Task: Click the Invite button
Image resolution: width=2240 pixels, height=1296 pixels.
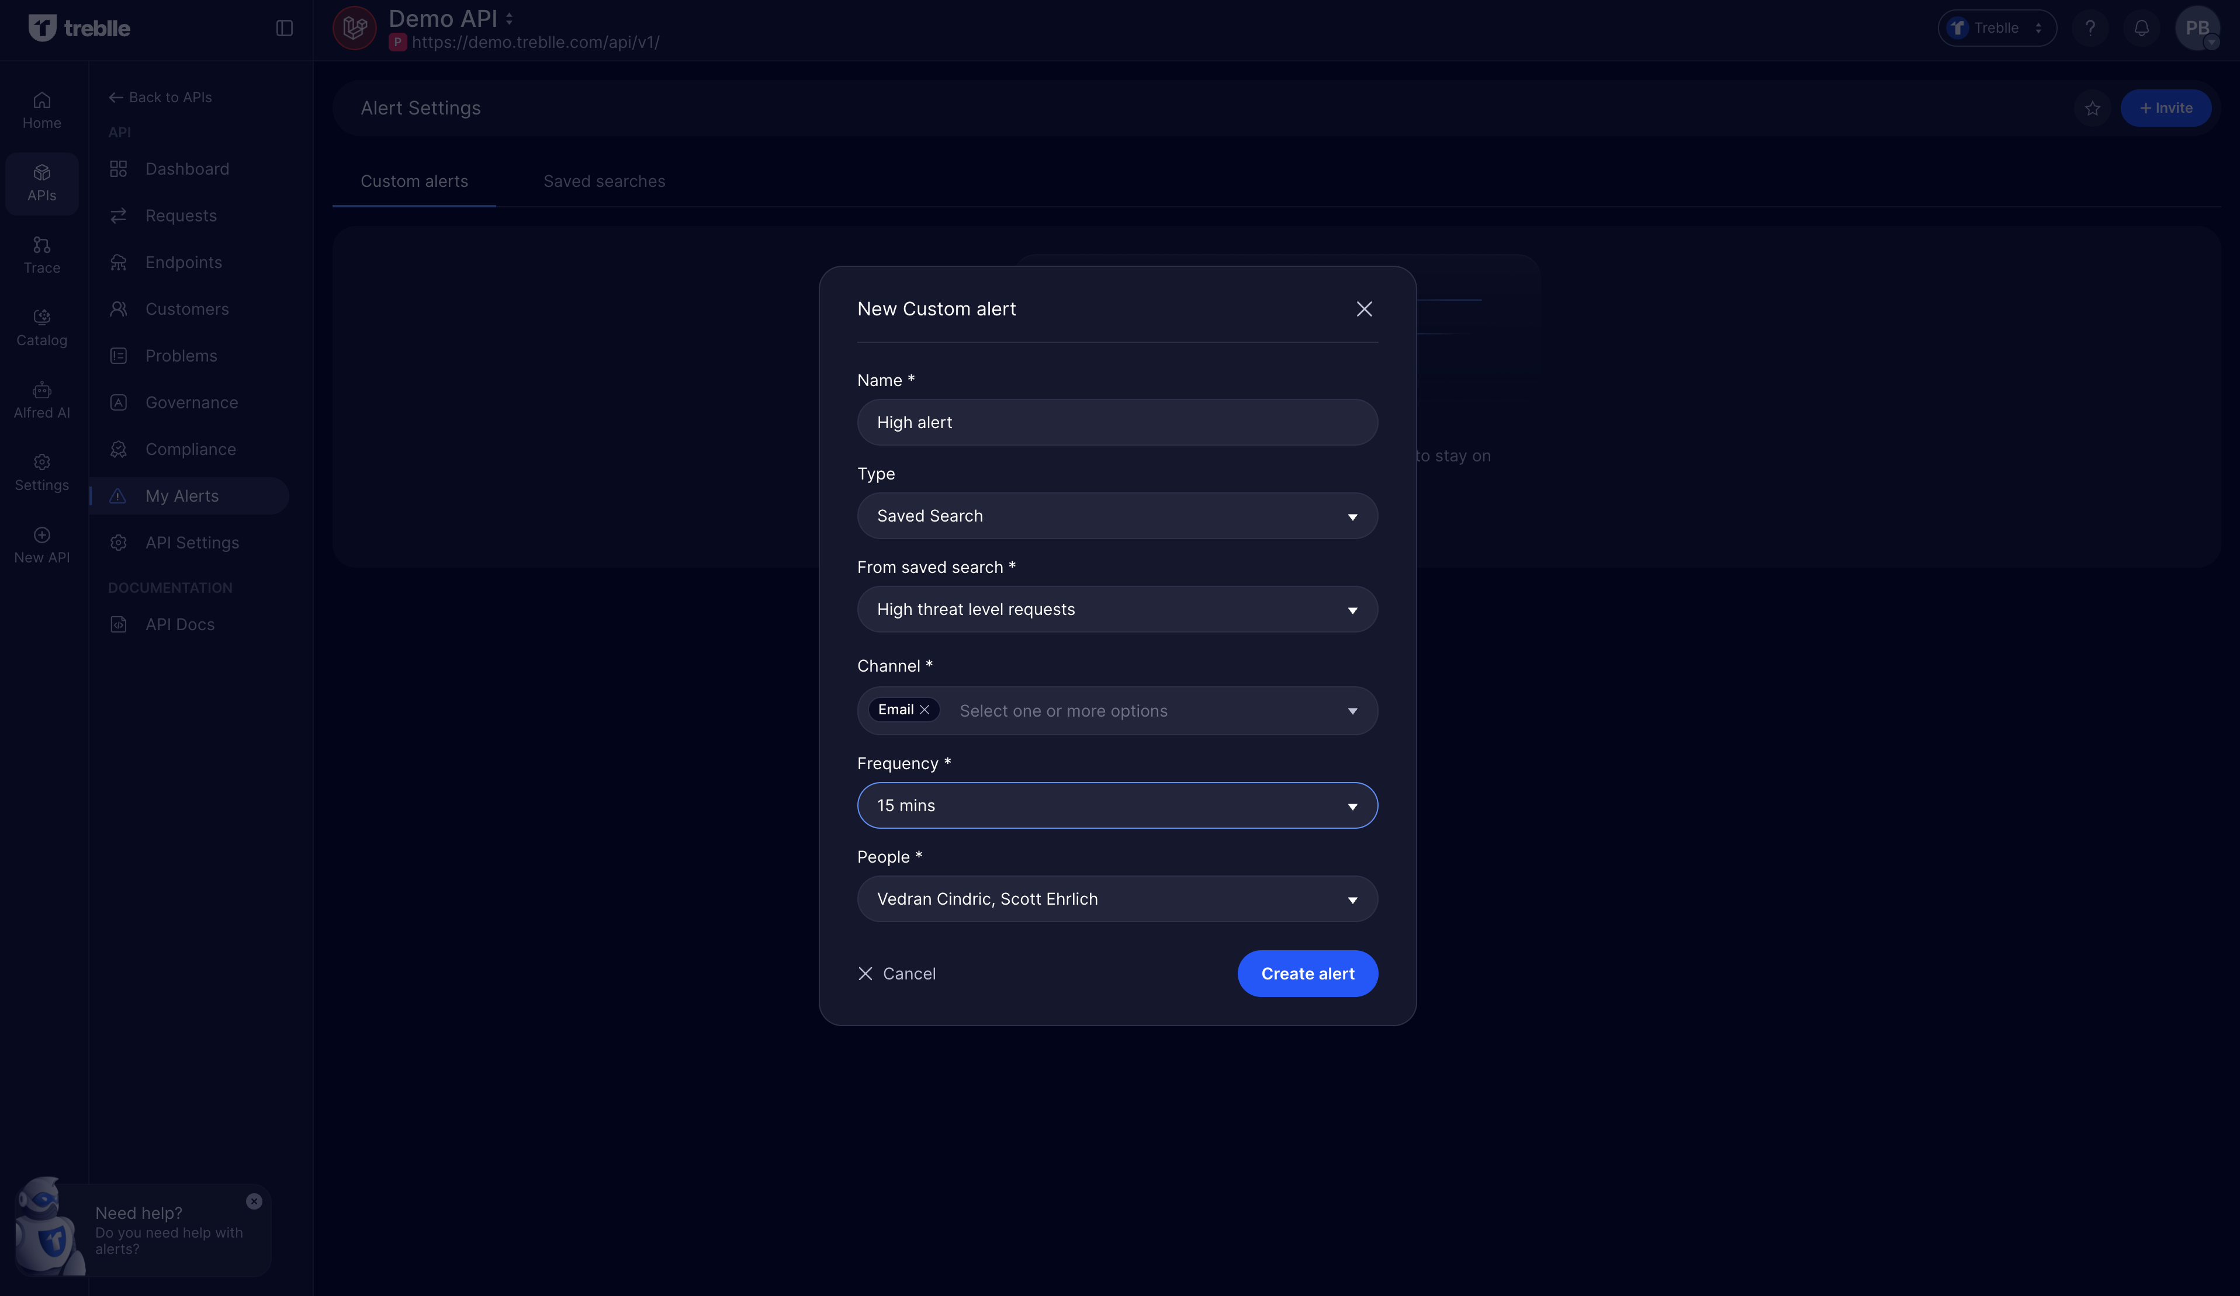Action: coord(2166,107)
